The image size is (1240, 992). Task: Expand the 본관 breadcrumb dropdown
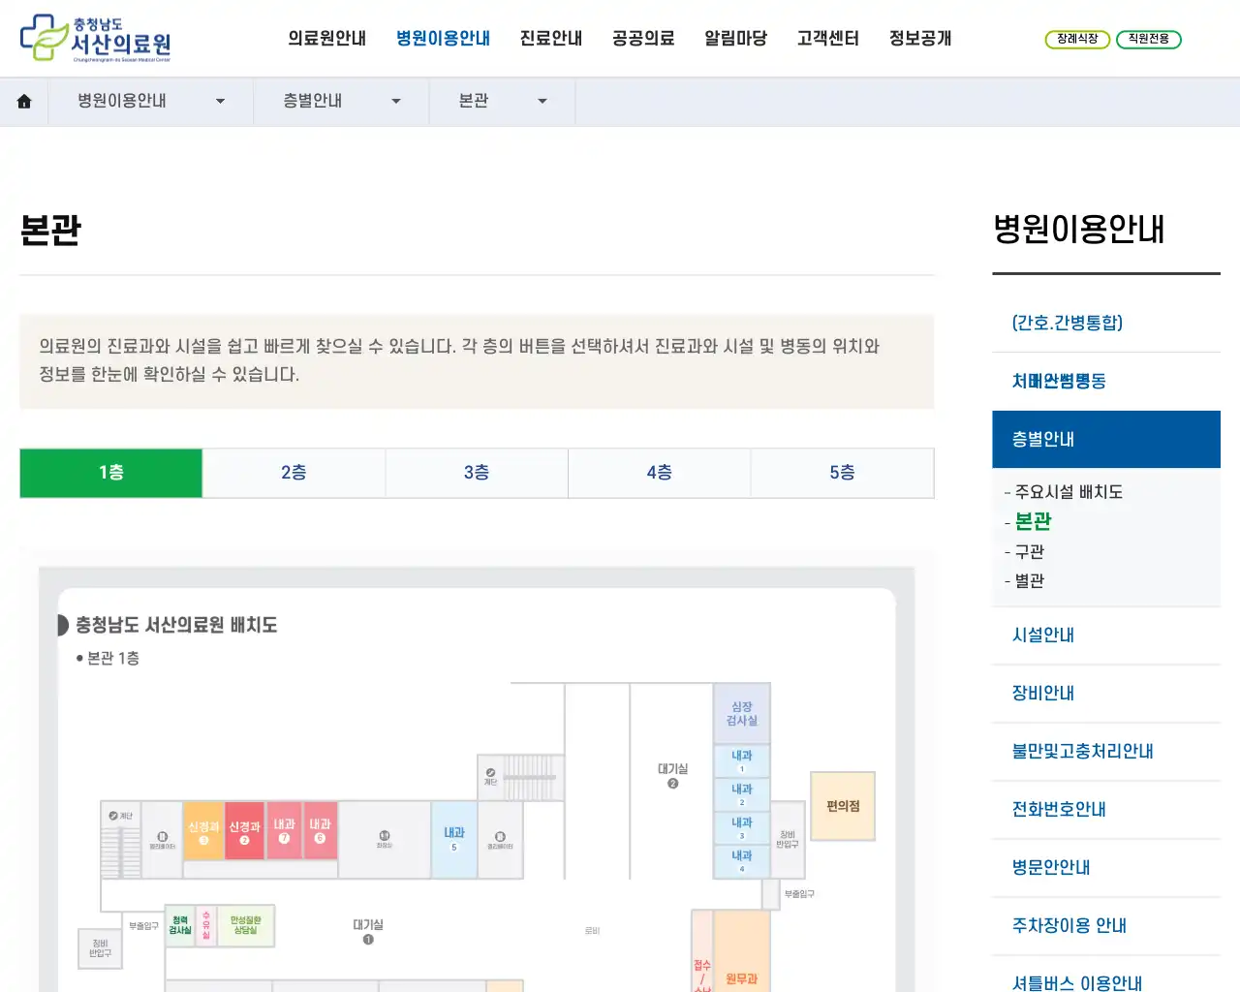[x=502, y=101]
